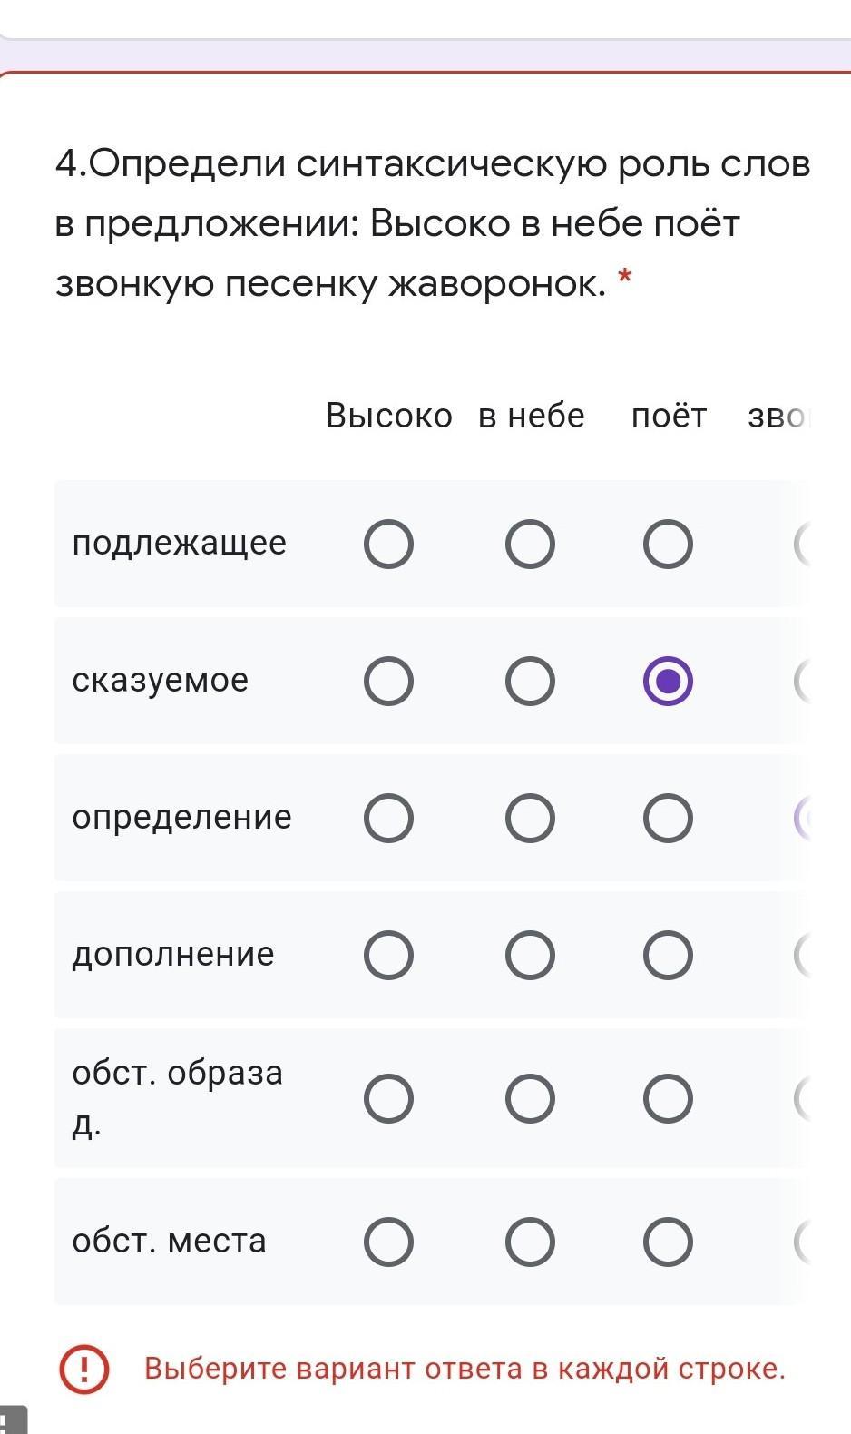Select дополнение for поёт column

(668, 956)
